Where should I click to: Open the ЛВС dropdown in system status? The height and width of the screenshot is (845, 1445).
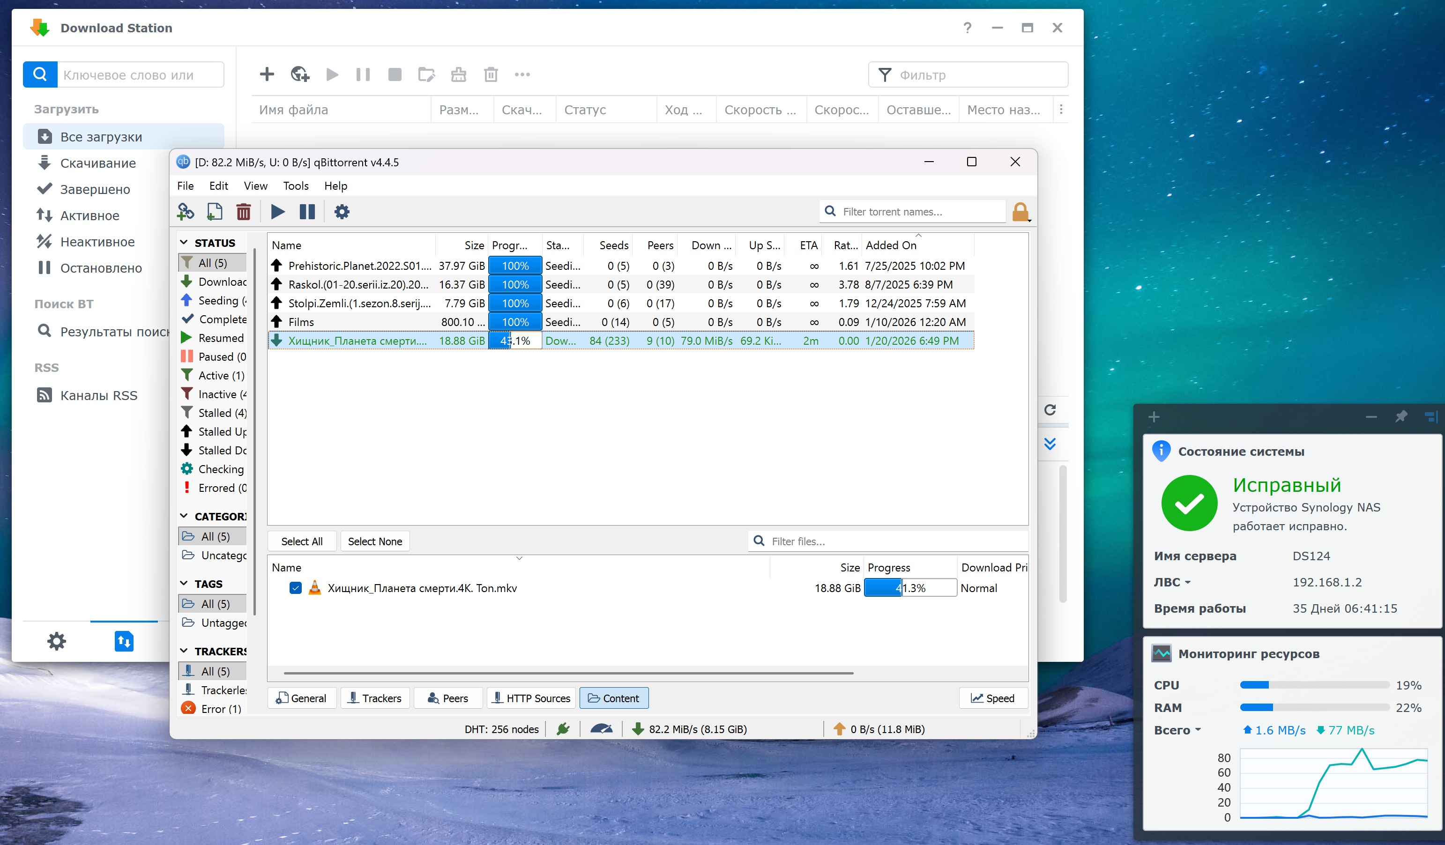pyautogui.click(x=1173, y=582)
